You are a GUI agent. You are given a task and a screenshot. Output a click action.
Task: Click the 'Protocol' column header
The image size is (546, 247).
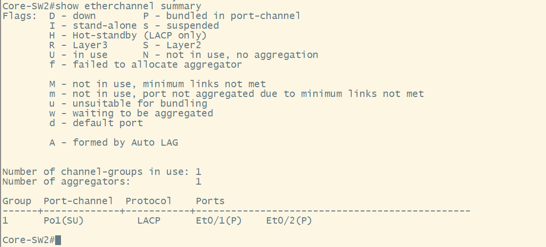point(148,201)
